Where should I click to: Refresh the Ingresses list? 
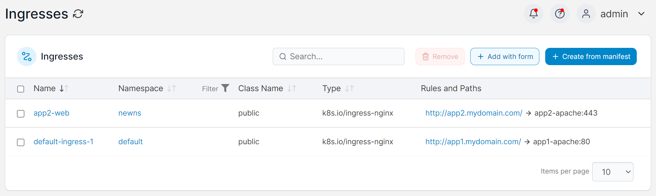(x=78, y=14)
